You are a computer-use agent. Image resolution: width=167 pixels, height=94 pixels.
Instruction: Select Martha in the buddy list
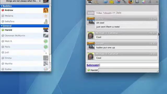point(25,64)
